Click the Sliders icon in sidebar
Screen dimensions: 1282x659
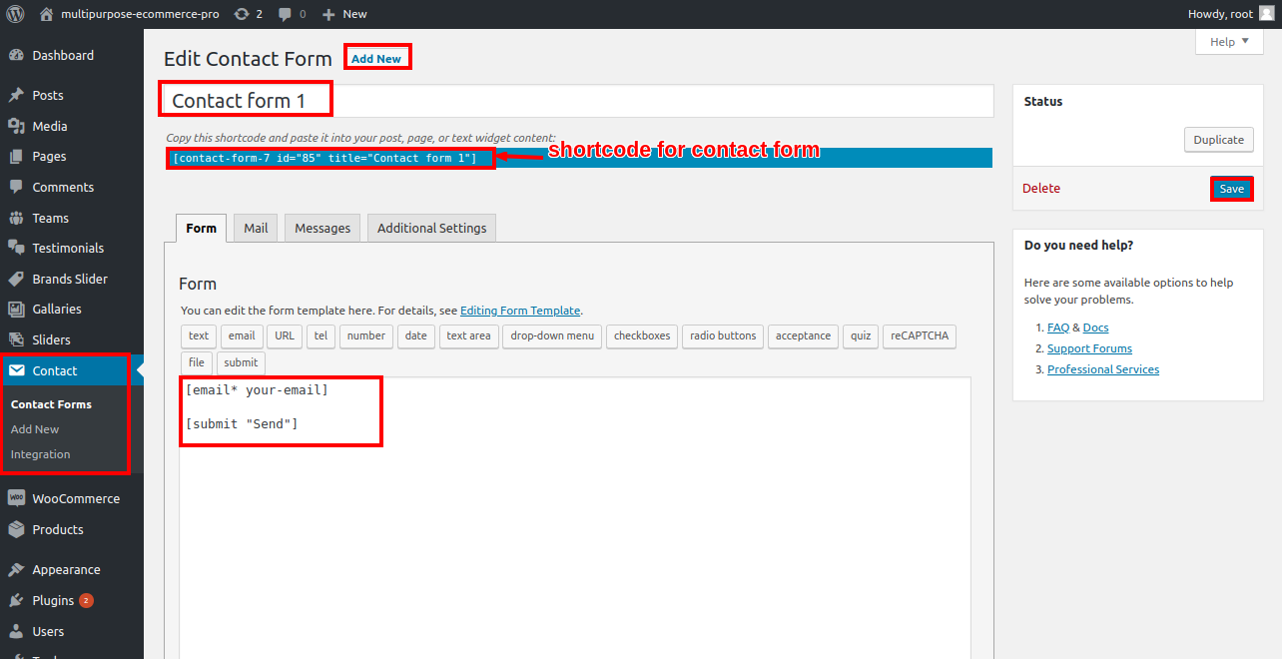[x=16, y=339]
